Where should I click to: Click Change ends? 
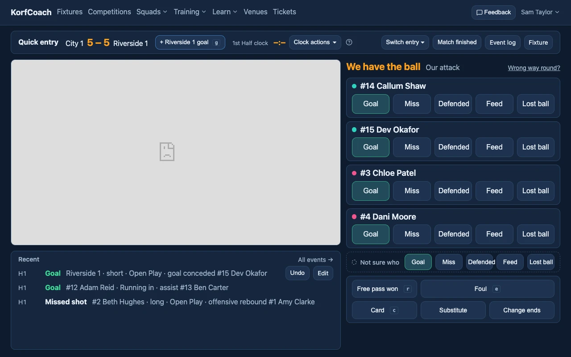tap(522, 310)
